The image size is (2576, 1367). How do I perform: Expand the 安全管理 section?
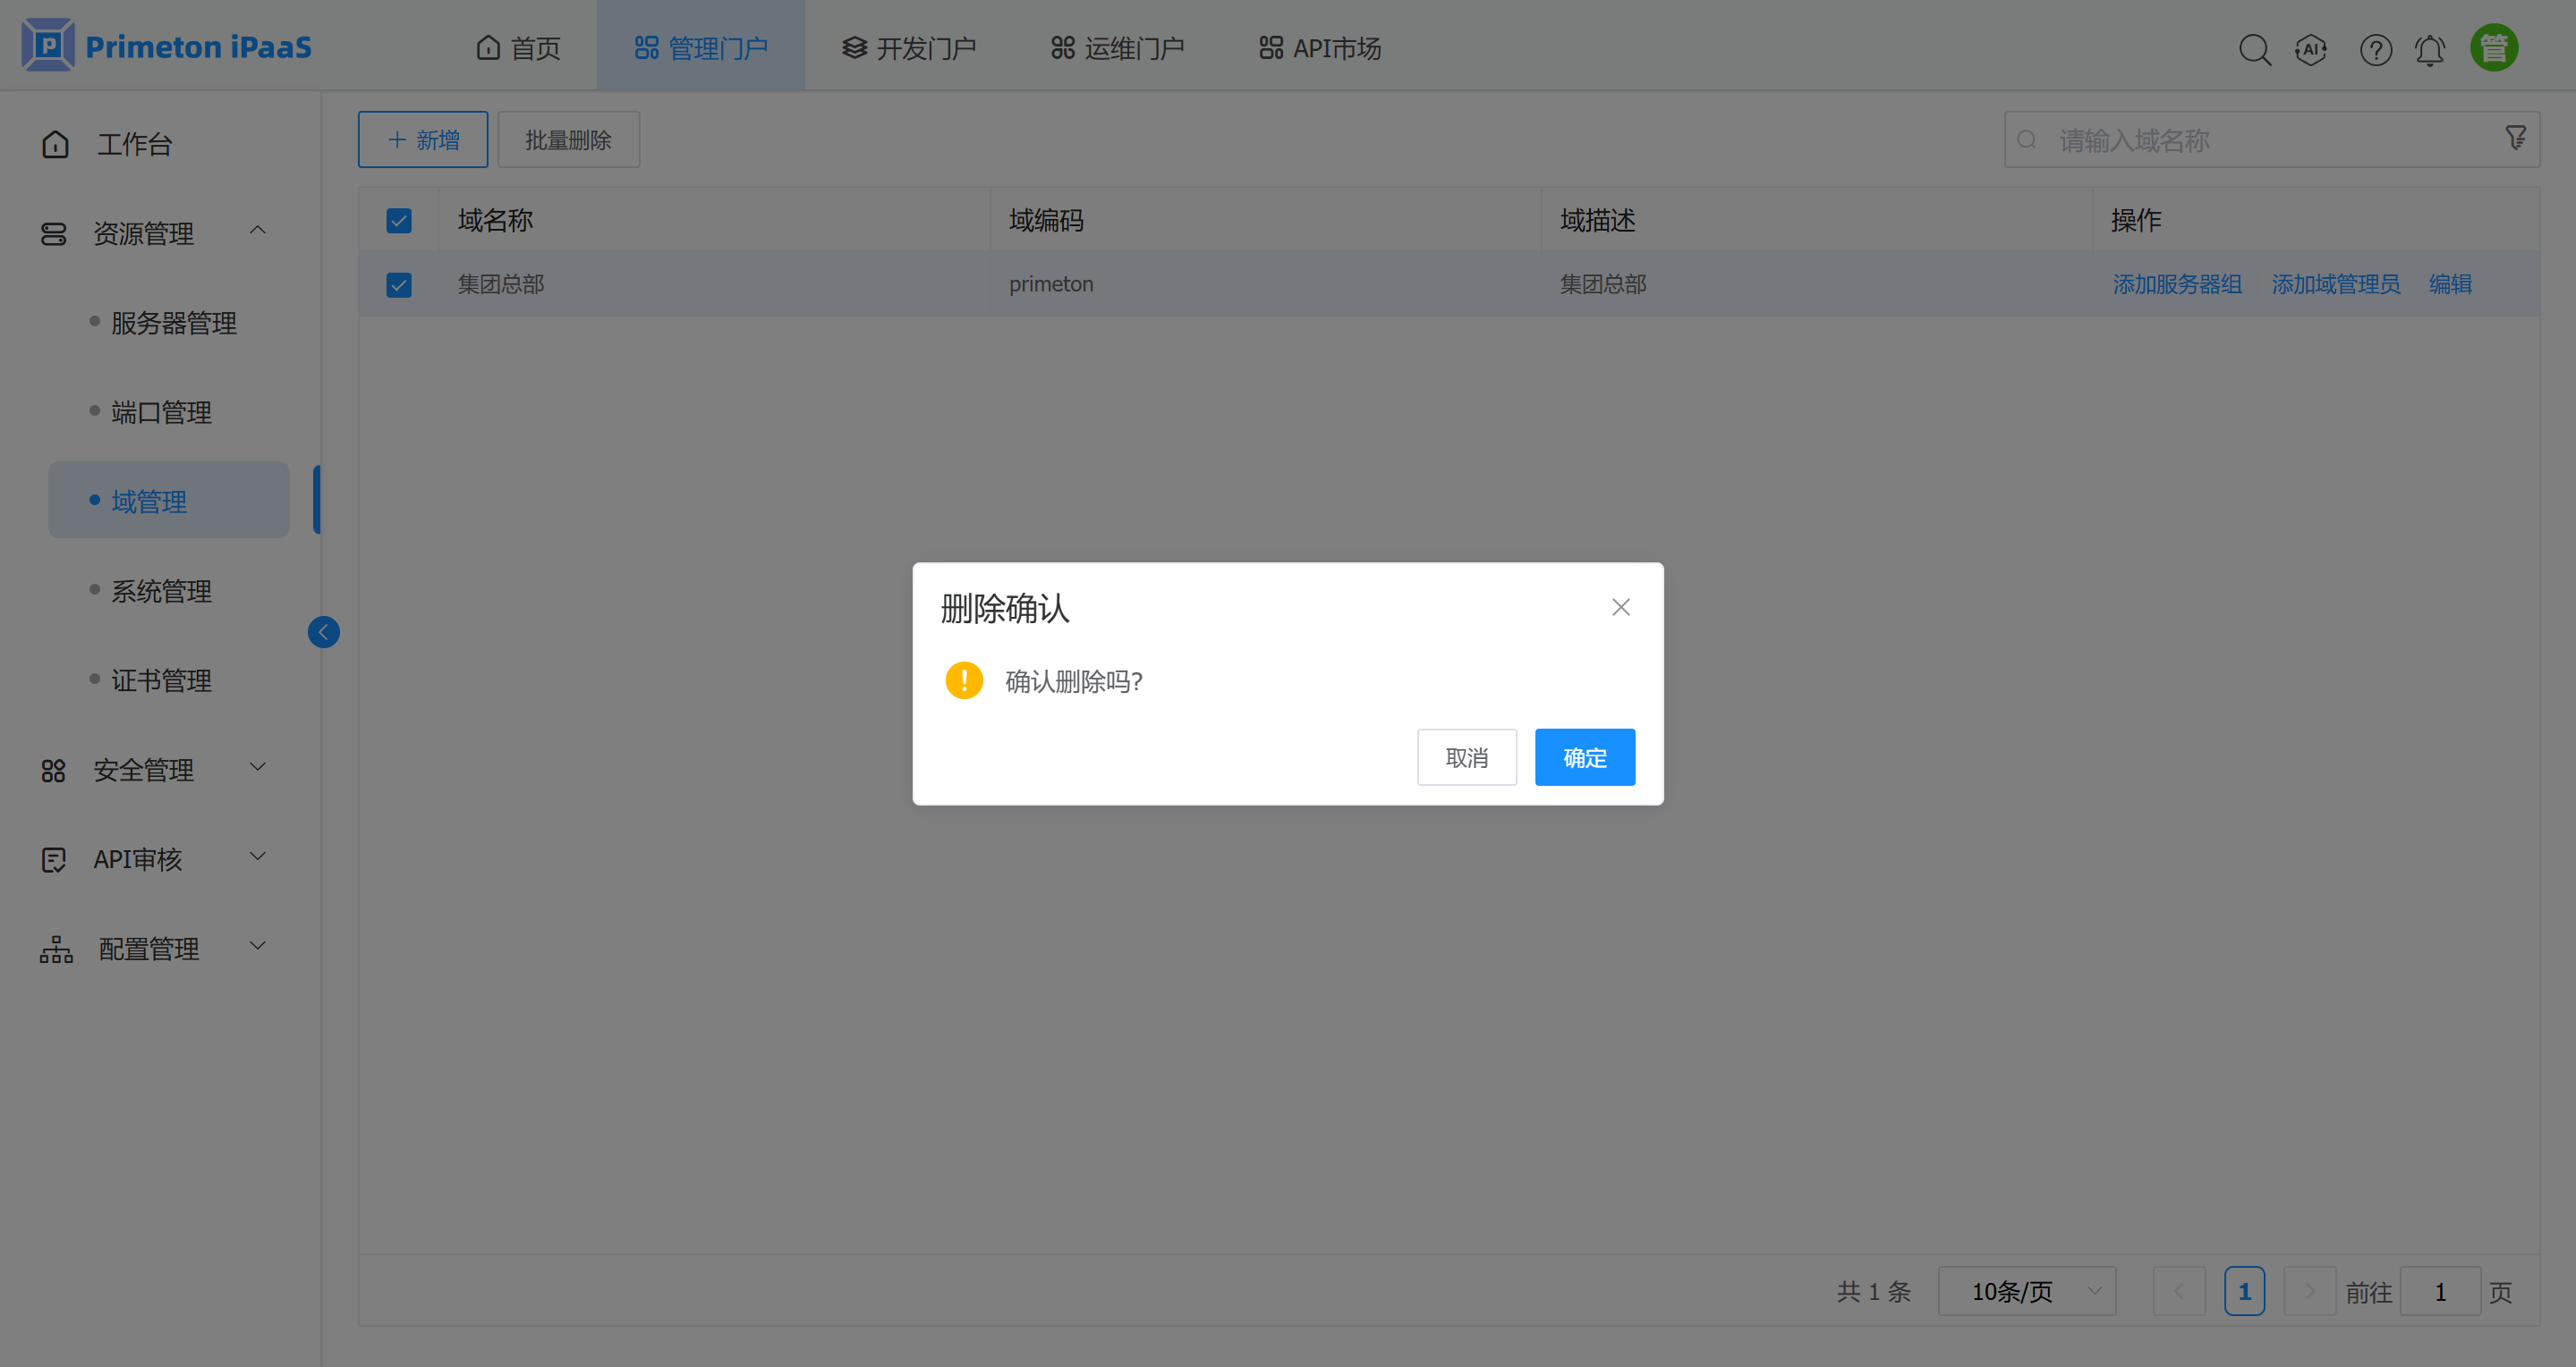[x=258, y=769]
